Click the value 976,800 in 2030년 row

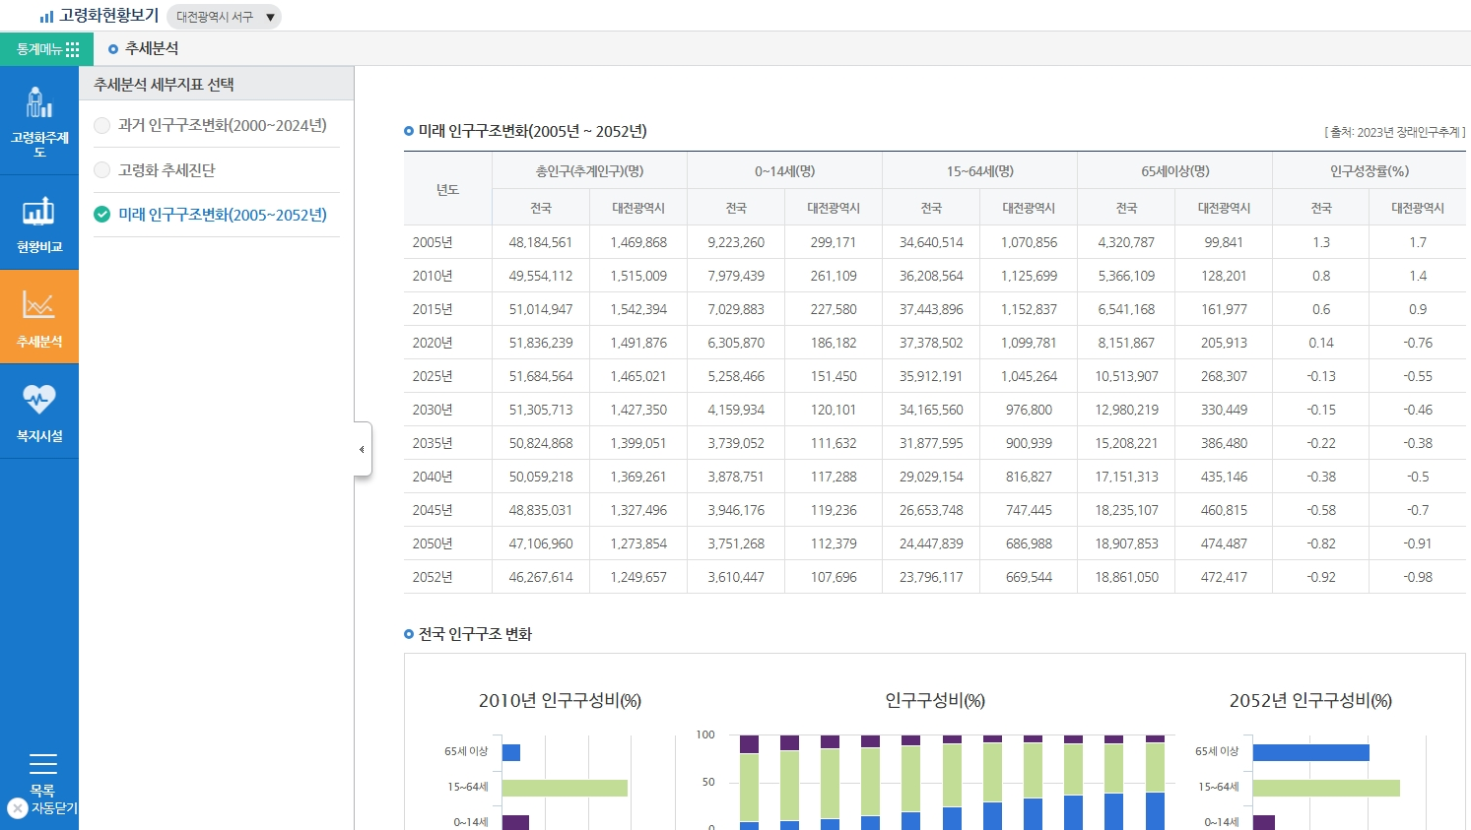[1029, 410]
